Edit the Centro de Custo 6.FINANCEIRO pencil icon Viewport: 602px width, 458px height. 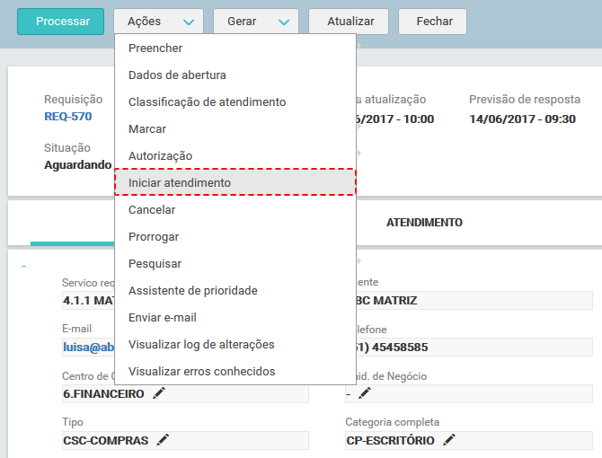pyautogui.click(x=159, y=393)
